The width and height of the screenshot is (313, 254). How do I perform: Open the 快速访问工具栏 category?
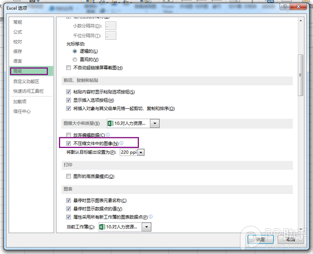[28, 91]
